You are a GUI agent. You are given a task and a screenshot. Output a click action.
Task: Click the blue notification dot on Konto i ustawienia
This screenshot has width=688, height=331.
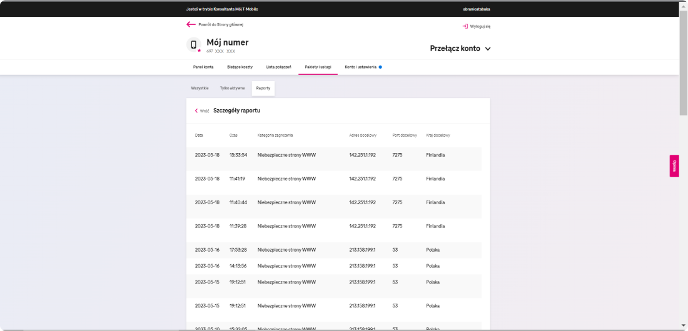click(x=380, y=67)
